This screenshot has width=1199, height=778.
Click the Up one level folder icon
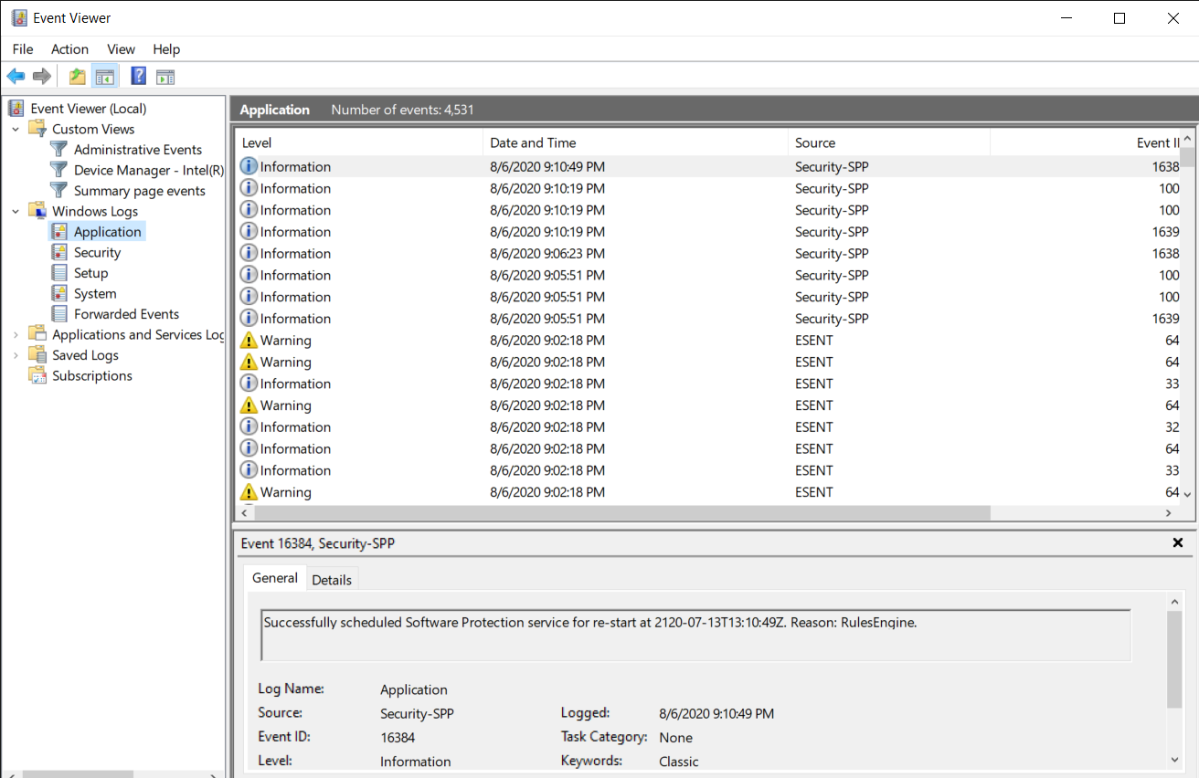point(78,77)
